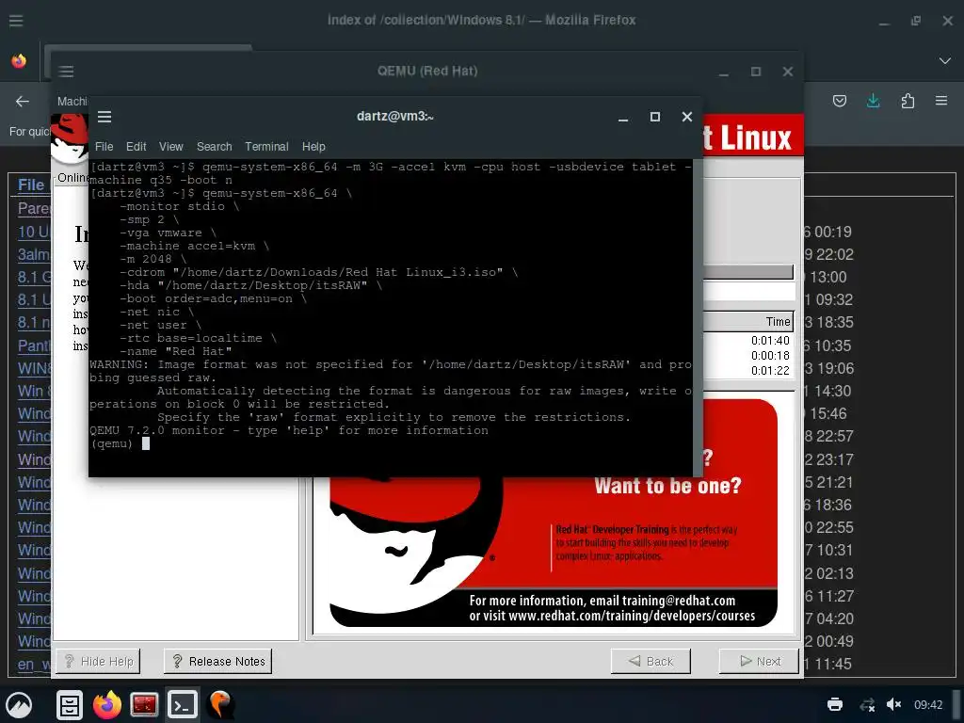This screenshot has height=723, width=964.
Task: Open the file manager taskbar icon
Action: [70, 704]
